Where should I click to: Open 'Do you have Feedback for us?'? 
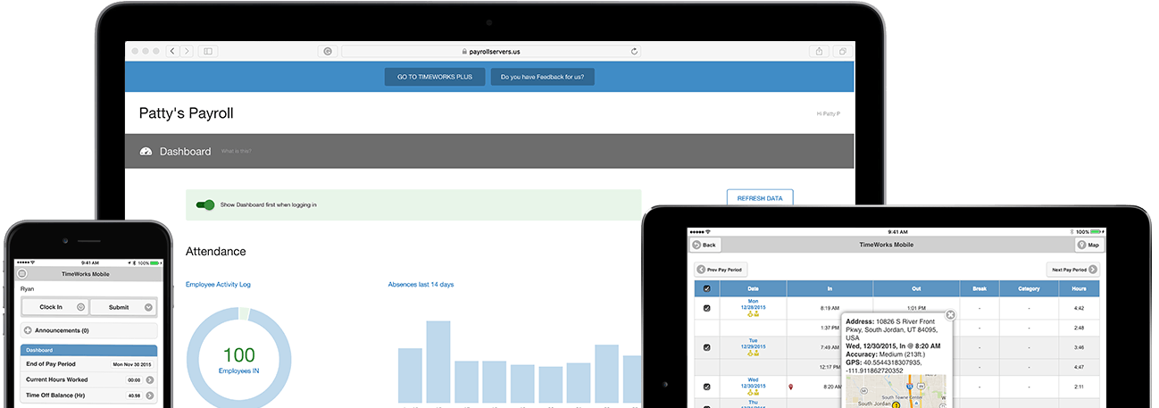542,77
